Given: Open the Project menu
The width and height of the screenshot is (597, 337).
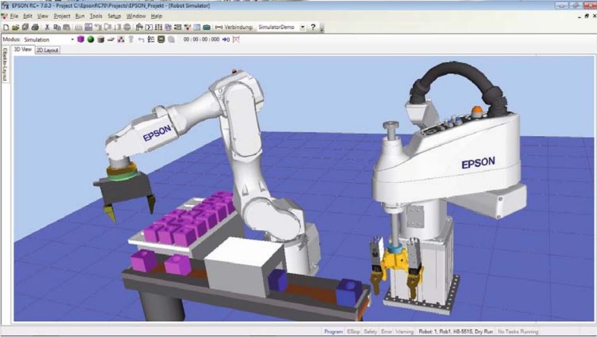Looking at the screenshot, I should tap(62, 16).
